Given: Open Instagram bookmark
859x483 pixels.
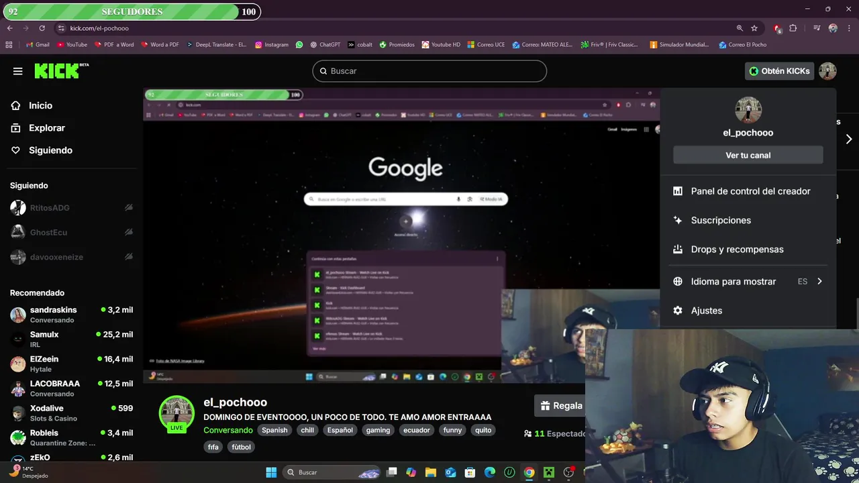Looking at the screenshot, I should pos(272,45).
